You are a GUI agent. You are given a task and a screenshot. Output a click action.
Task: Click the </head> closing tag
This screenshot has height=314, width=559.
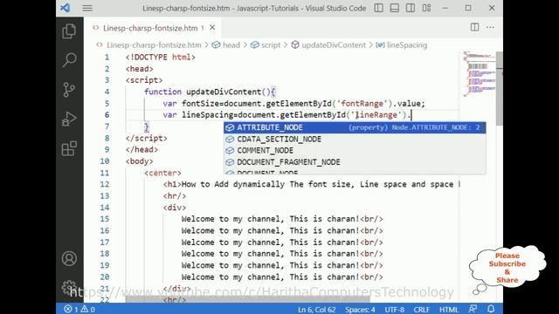[141, 149]
